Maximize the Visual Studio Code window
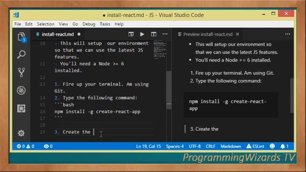This screenshot has height=172, width=306. 273,14
